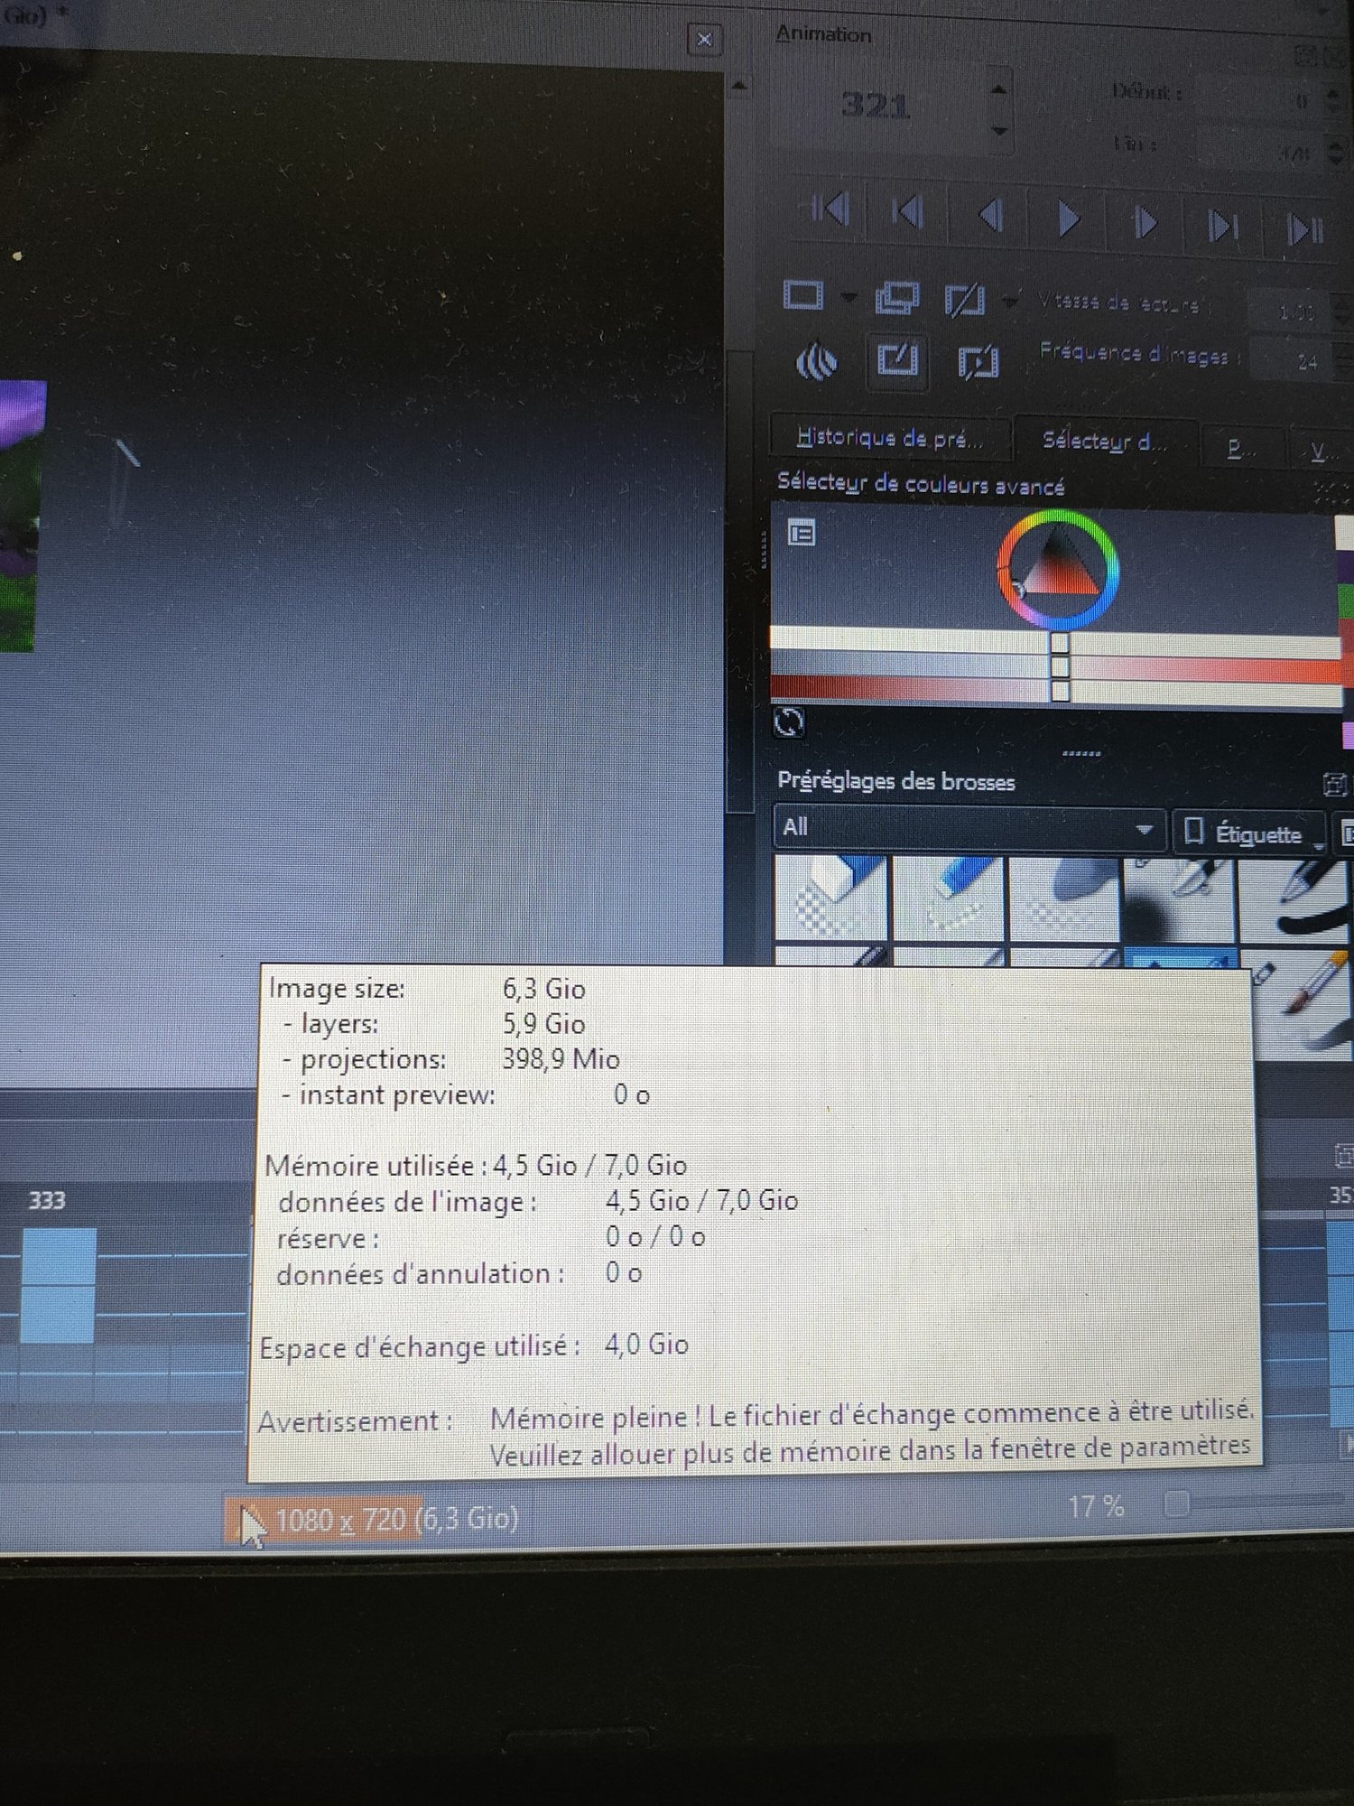
Task: Switch to the Sélecteur d... tab
Action: click(x=1104, y=442)
